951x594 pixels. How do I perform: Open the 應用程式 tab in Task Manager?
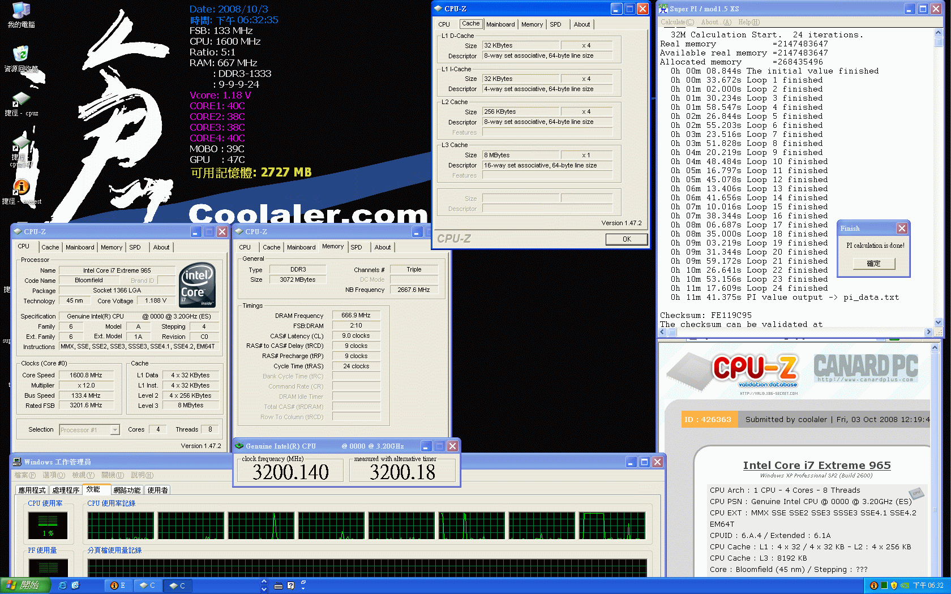32,490
